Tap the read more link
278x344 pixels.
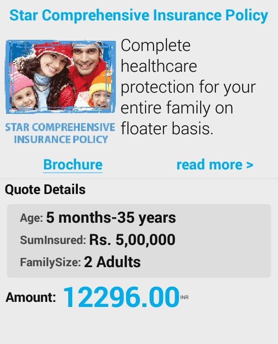click(215, 164)
